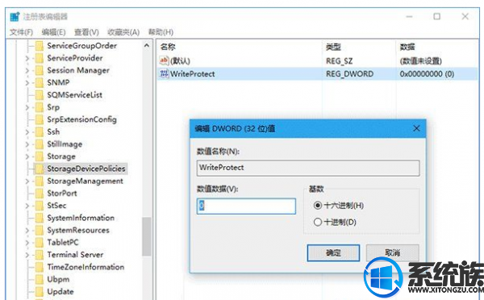Screen dimensions: 484x300
Task: Click the (数值未设置) data cell
Action: pyautogui.click(x=421, y=61)
